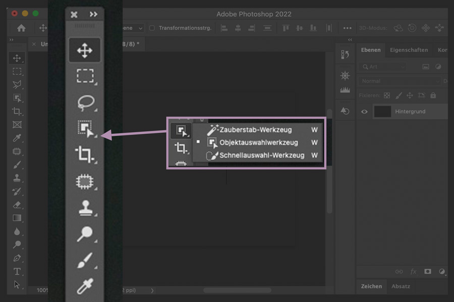This screenshot has height=302, width=454.
Task: Select the Frame tool in the small left toolbar
Action: click(x=17, y=124)
